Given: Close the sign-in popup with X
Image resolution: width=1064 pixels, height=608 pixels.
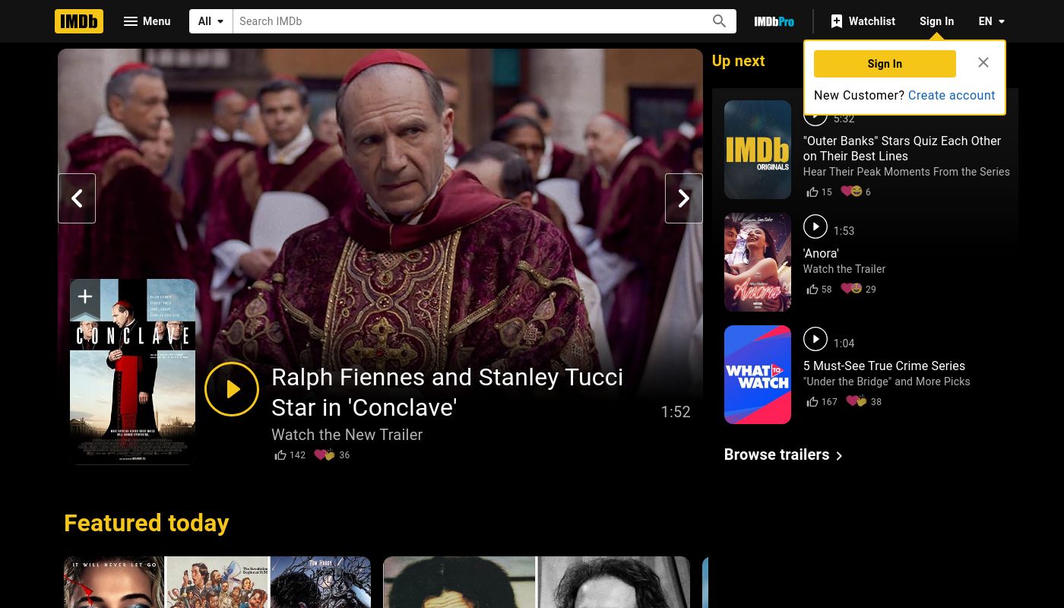Looking at the screenshot, I should click(983, 62).
